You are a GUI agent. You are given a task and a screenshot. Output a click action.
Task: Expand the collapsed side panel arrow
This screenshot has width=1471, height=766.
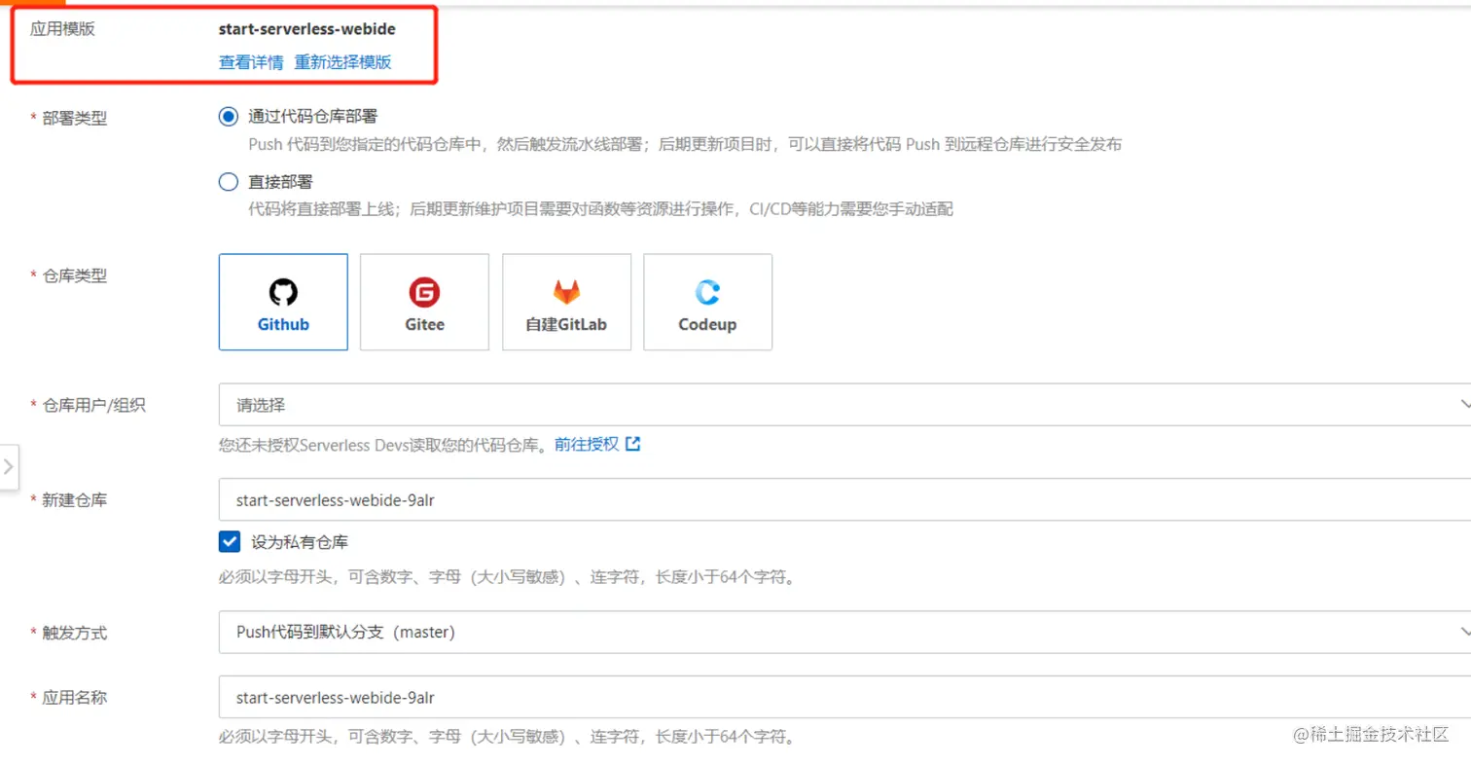pyautogui.click(x=9, y=467)
